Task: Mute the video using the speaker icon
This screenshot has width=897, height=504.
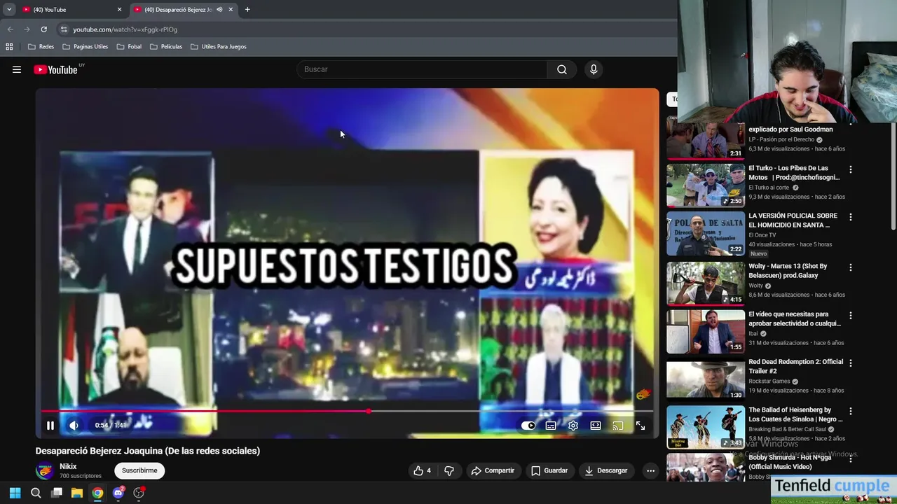Action: click(x=74, y=426)
